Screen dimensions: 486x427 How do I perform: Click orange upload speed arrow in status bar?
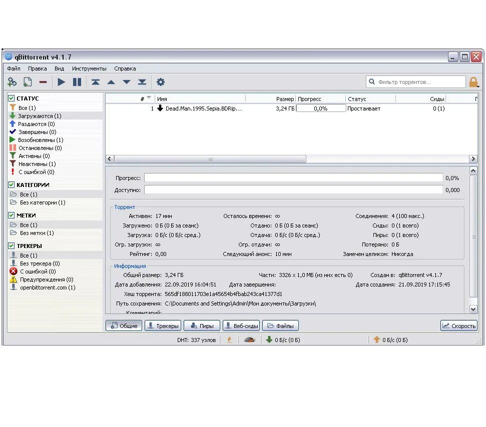pyautogui.click(x=376, y=339)
